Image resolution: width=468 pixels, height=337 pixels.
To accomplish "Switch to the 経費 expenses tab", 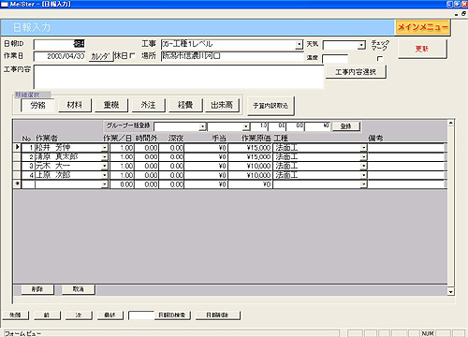I will (185, 105).
